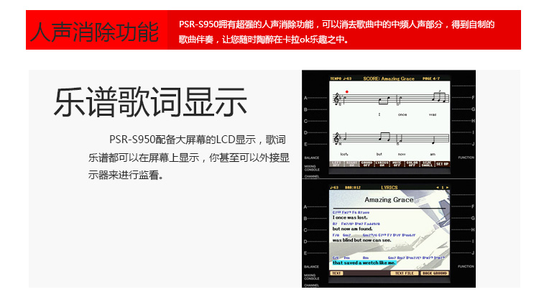Viewport: 539px width, 305px height.
Task: Click FUNCTION label beside the Score screen
Action: (x=466, y=158)
